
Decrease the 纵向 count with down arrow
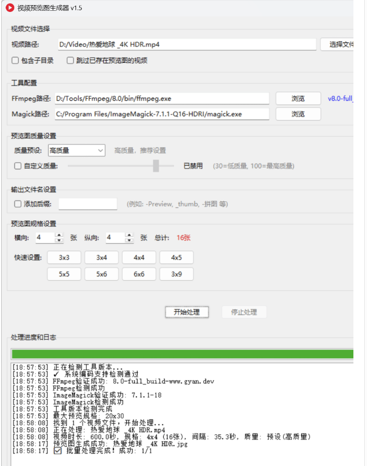(x=129, y=240)
